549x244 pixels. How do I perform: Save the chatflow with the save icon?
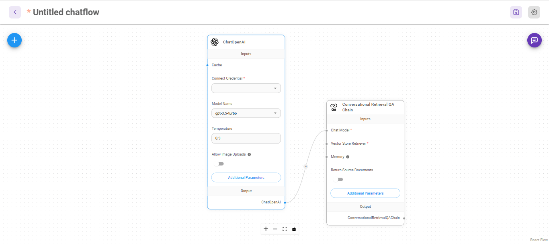click(516, 12)
